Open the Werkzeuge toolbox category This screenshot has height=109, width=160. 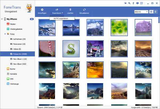tap(14, 84)
